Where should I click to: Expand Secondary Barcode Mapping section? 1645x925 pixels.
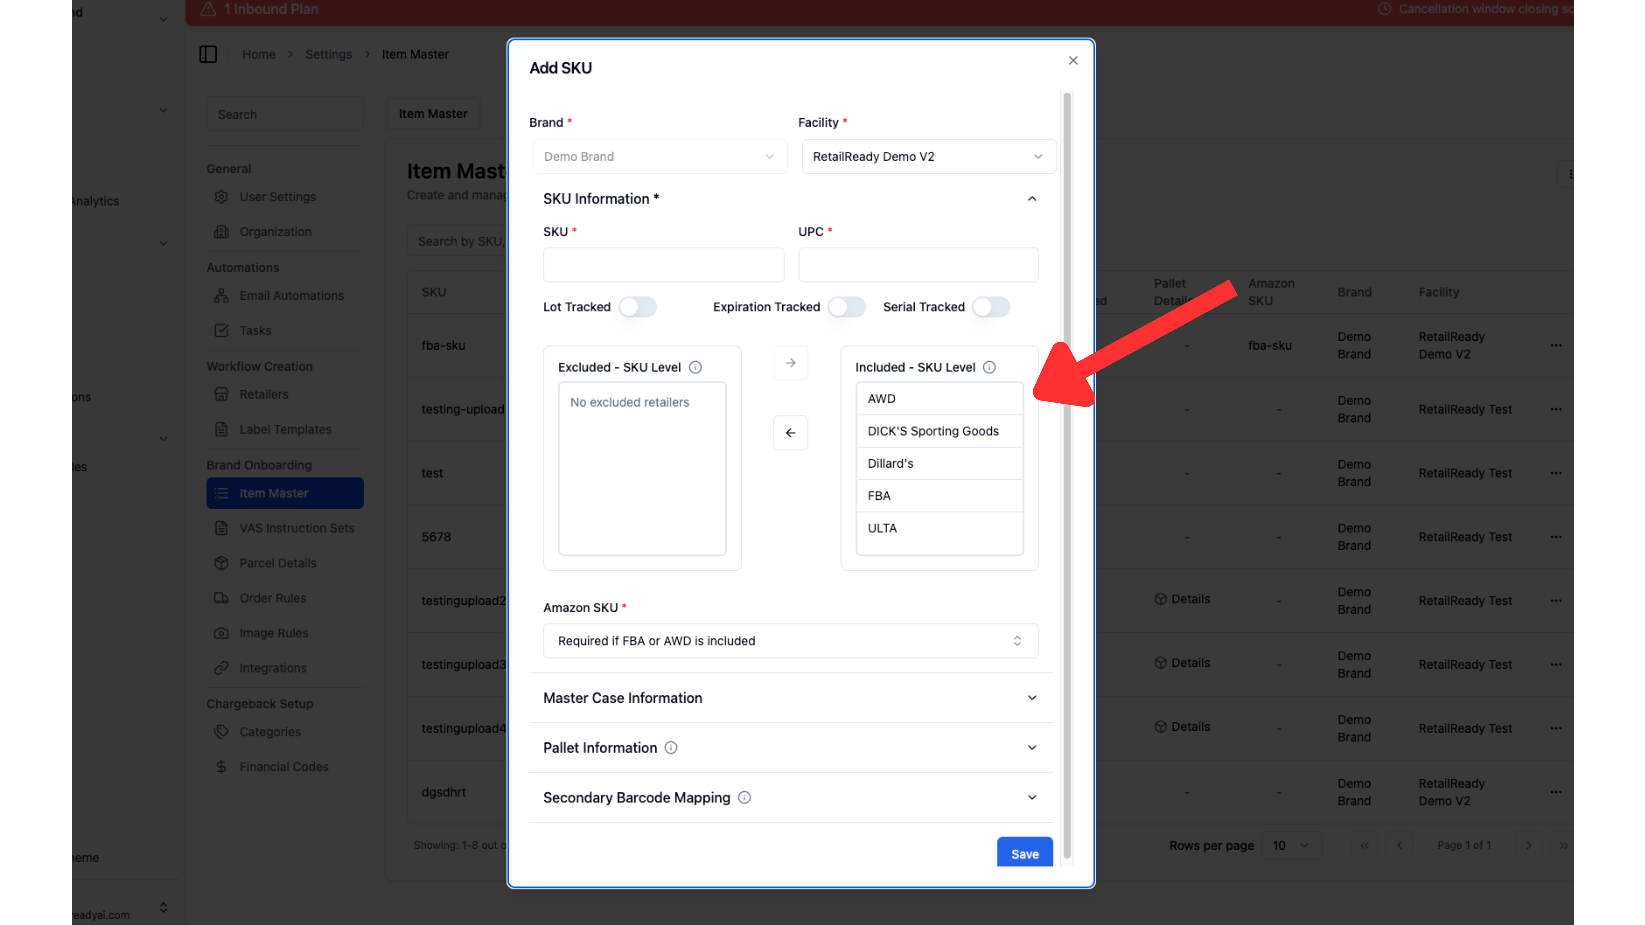click(791, 797)
